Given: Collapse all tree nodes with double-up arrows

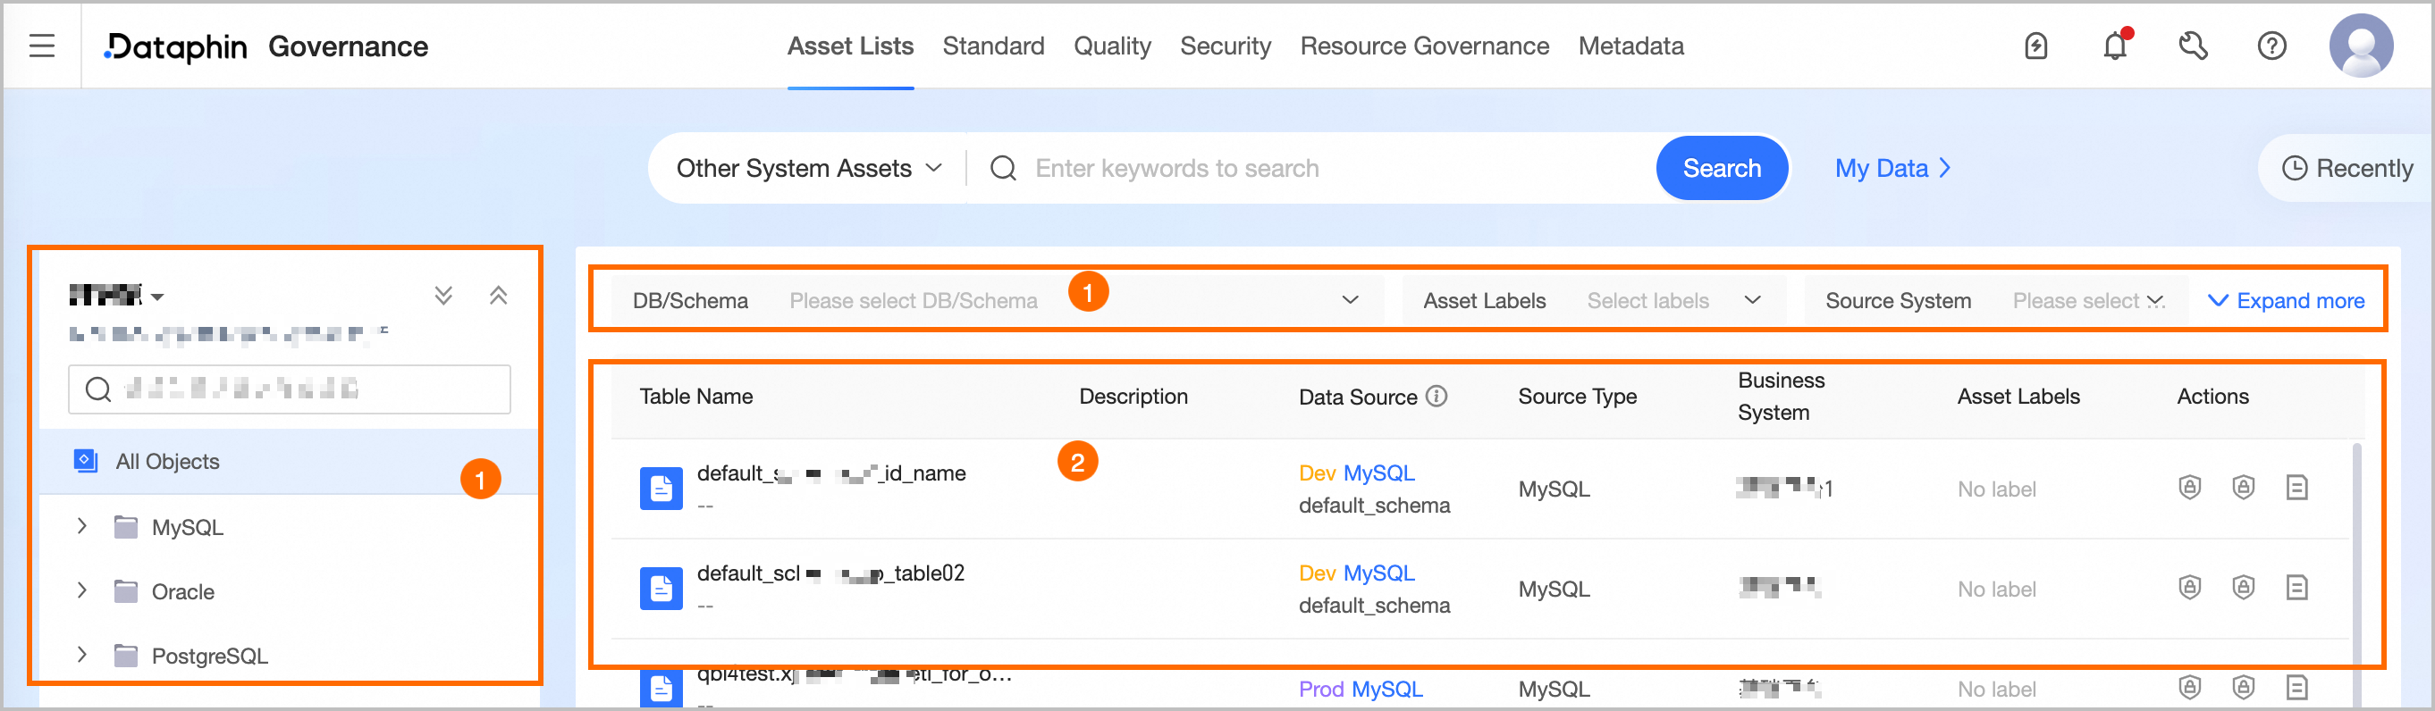Looking at the screenshot, I should tap(498, 296).
